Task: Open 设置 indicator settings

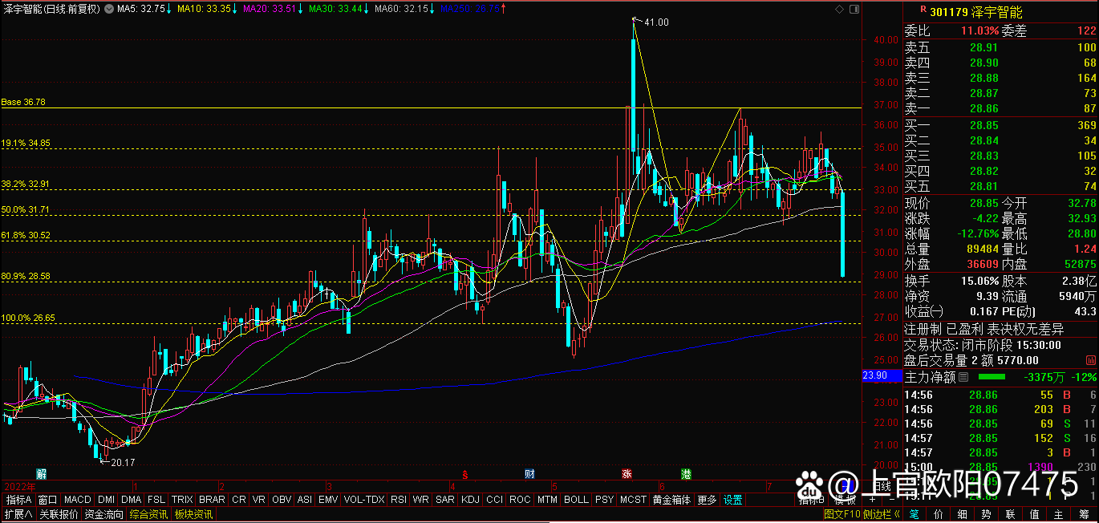Action: (x=732, y=500)
